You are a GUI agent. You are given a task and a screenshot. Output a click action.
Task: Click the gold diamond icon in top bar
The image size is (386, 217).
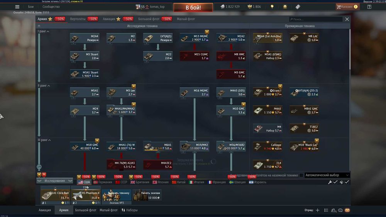(285, 7)
